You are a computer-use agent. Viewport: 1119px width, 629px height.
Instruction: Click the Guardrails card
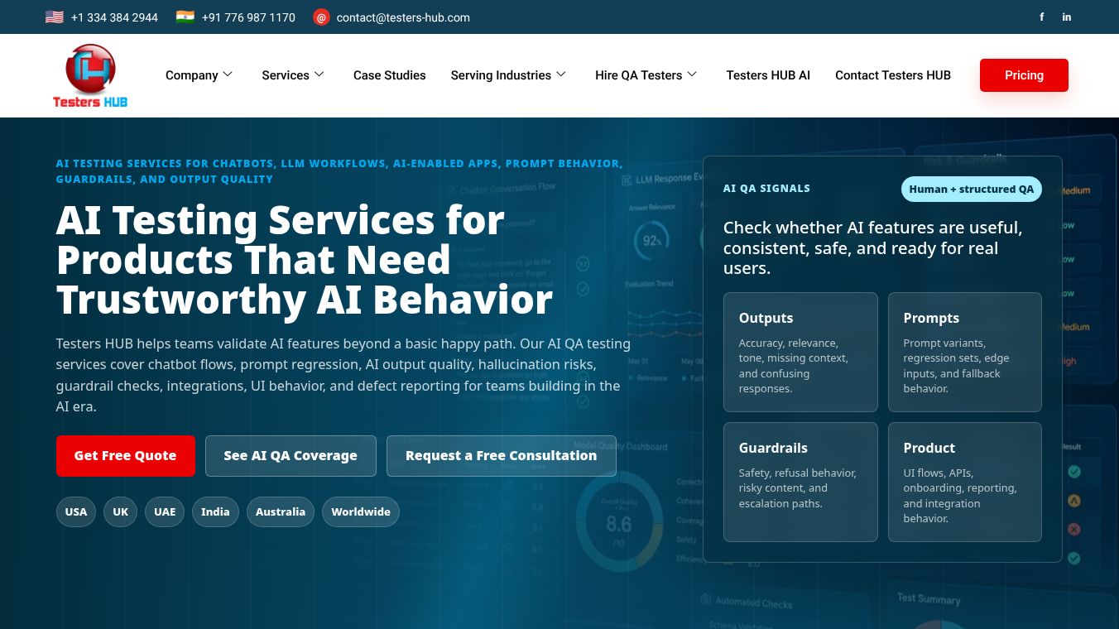pos(800,482)
